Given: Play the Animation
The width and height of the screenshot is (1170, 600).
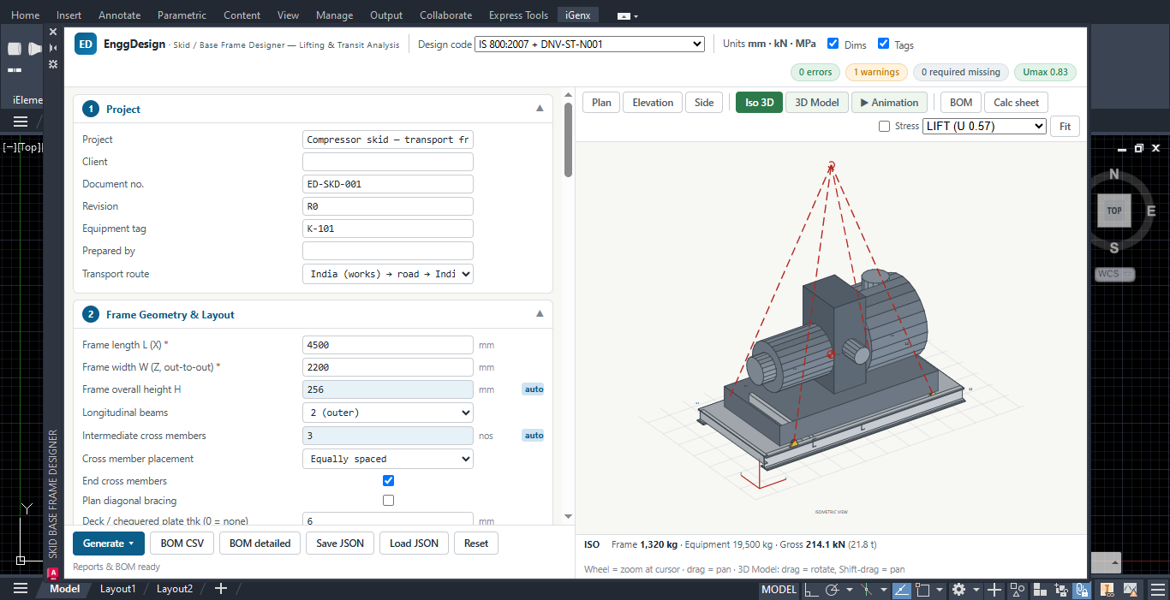Looking at the screenshot, I should (889, 103).
